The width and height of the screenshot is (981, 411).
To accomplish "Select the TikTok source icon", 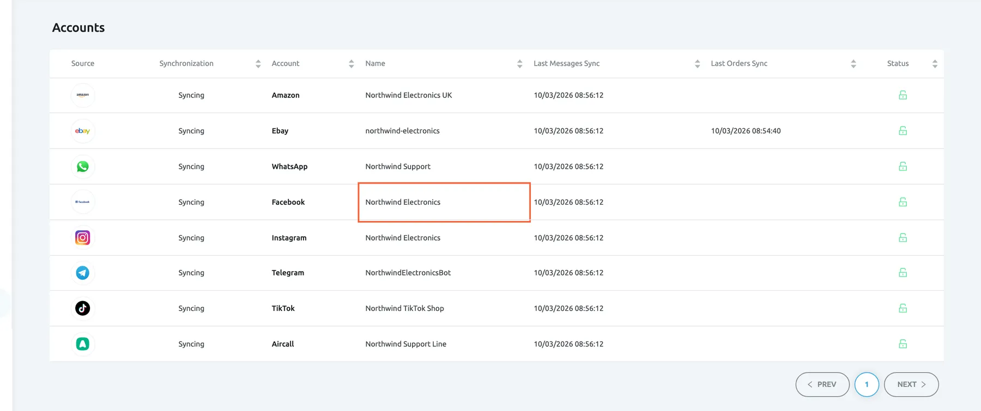I will (x=83, y=308).
